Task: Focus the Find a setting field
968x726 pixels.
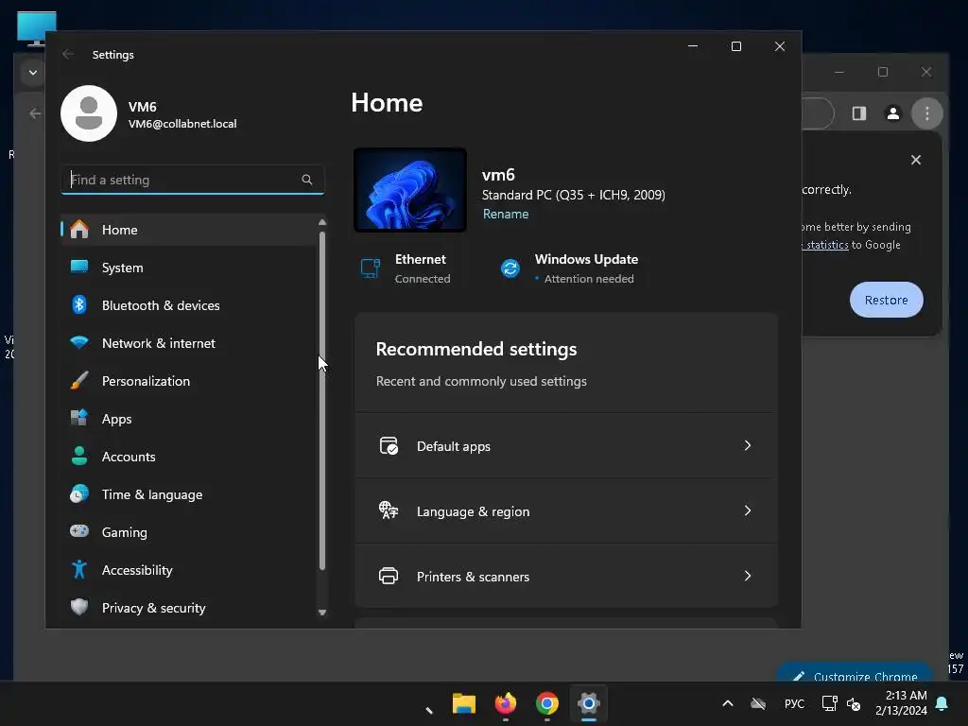Action: (x=193, y=180)
